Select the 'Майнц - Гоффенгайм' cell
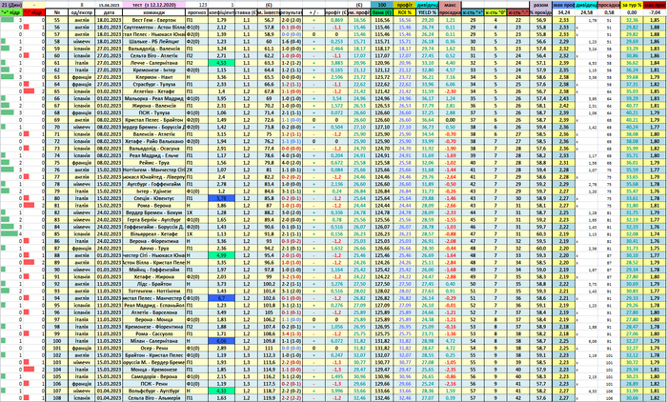Image resolution: width=667 pixels, height=402 pixels. coord(154,270)
